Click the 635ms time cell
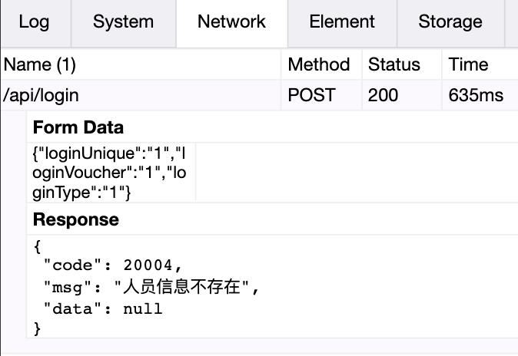Image resolution: width=518 pixels, height=356 pixels. pyautogui.click(x=476, y=96)
